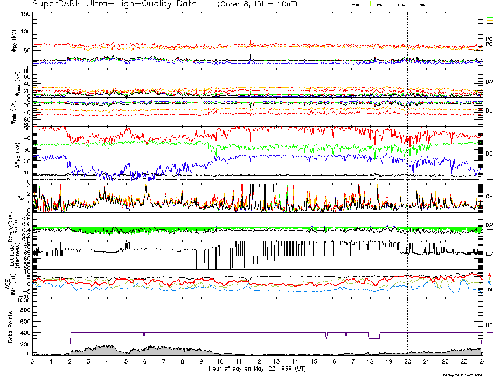Click the x-axis tick label 12
Viewport: 493px width, 377px height.
pos(257,362)
